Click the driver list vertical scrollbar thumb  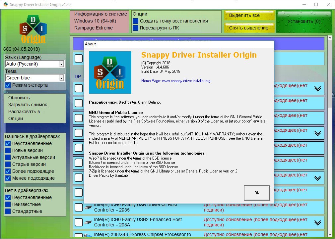coord(330,74)
